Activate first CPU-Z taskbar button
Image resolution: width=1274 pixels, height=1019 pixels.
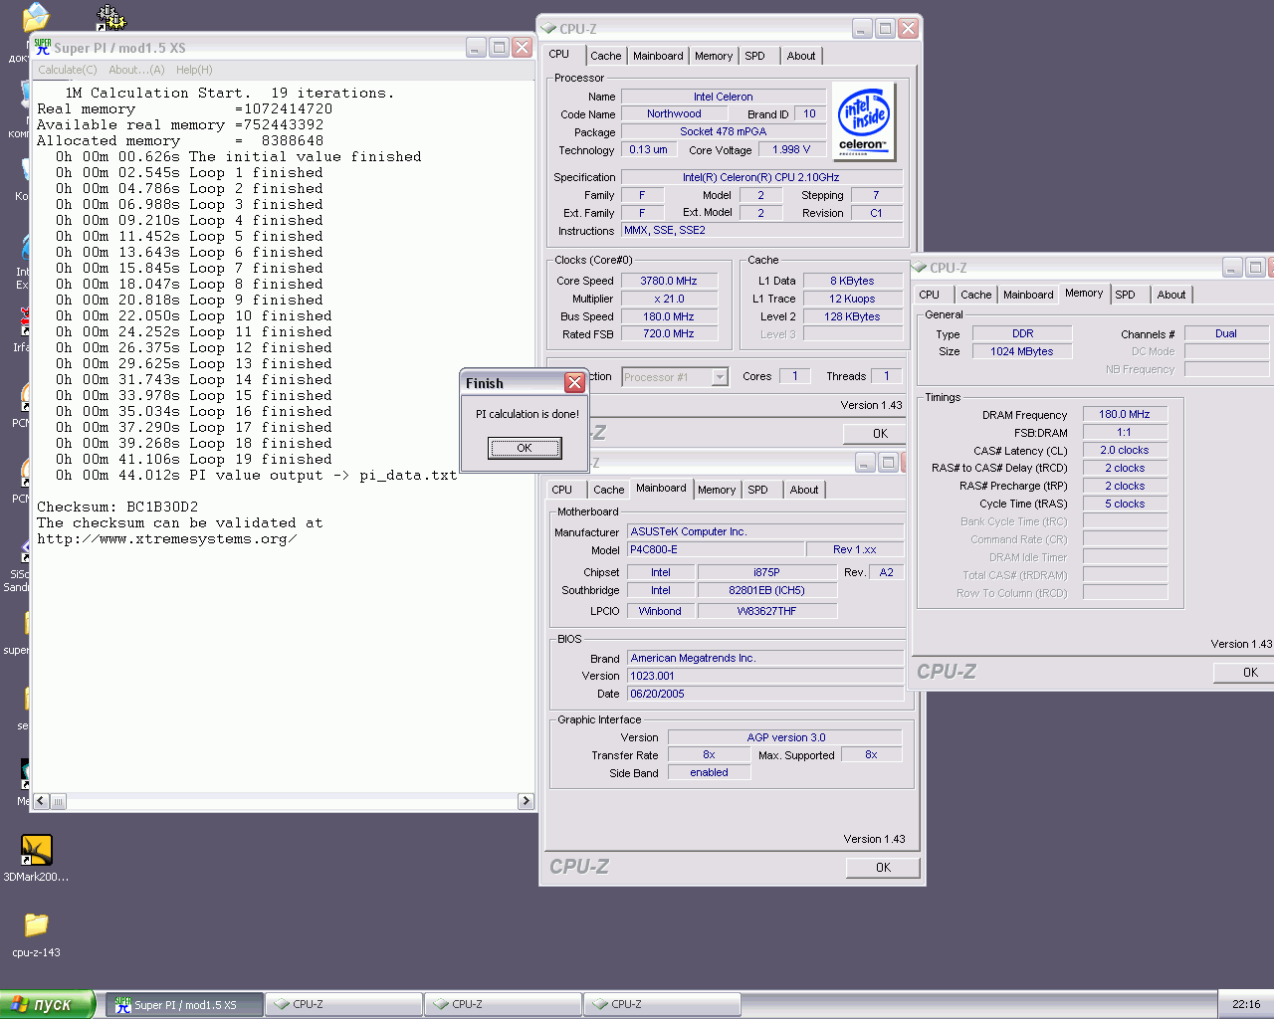click(344, 1005)
